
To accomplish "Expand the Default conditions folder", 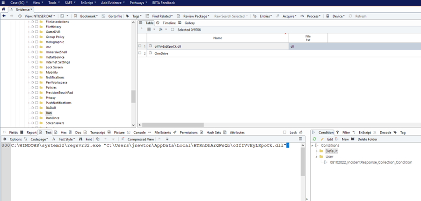I will (x=317, y=151).
